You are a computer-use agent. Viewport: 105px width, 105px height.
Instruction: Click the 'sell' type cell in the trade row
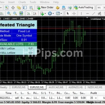(x=17, y=98)
